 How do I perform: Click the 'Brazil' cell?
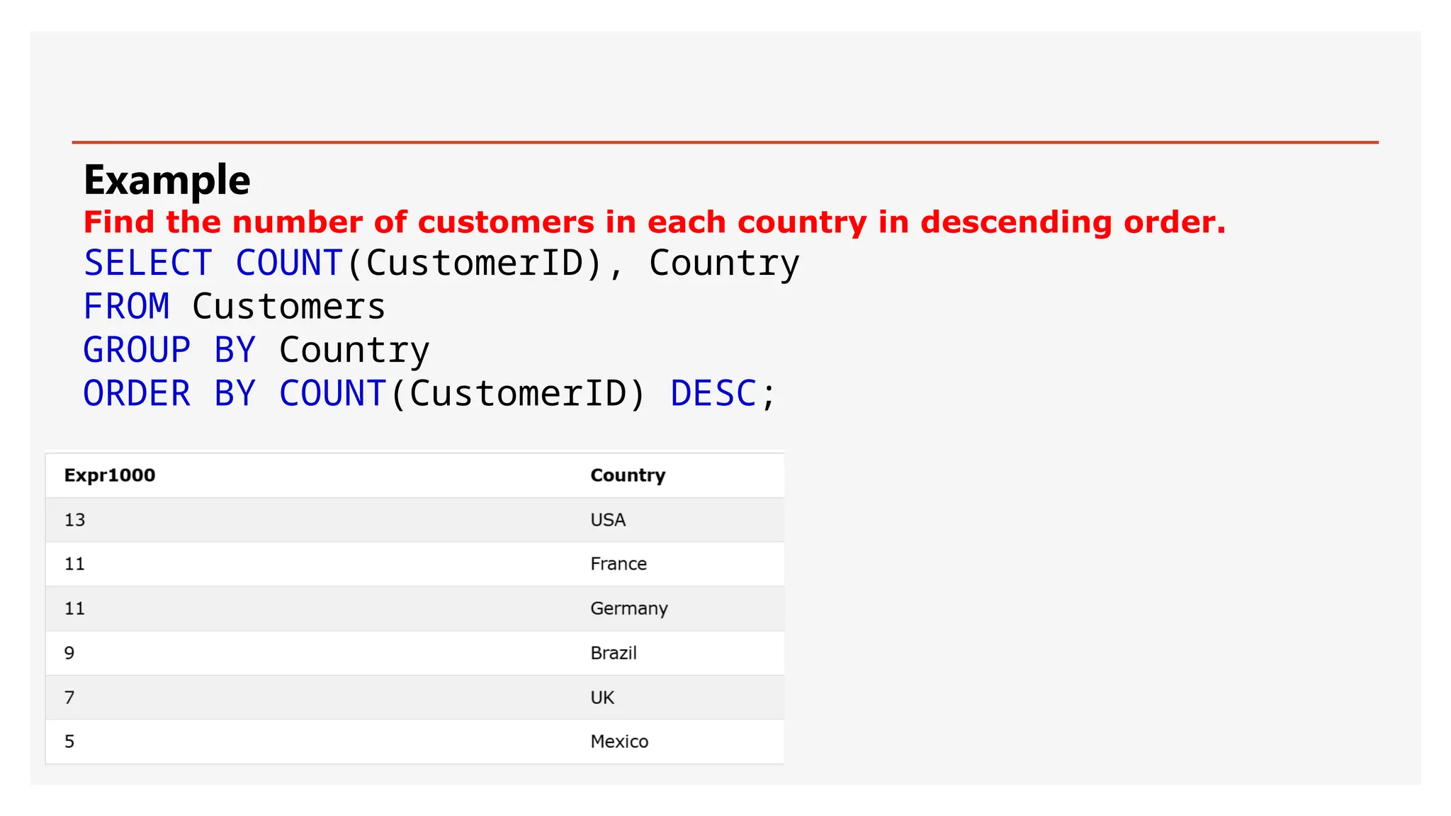coord(614,653)
